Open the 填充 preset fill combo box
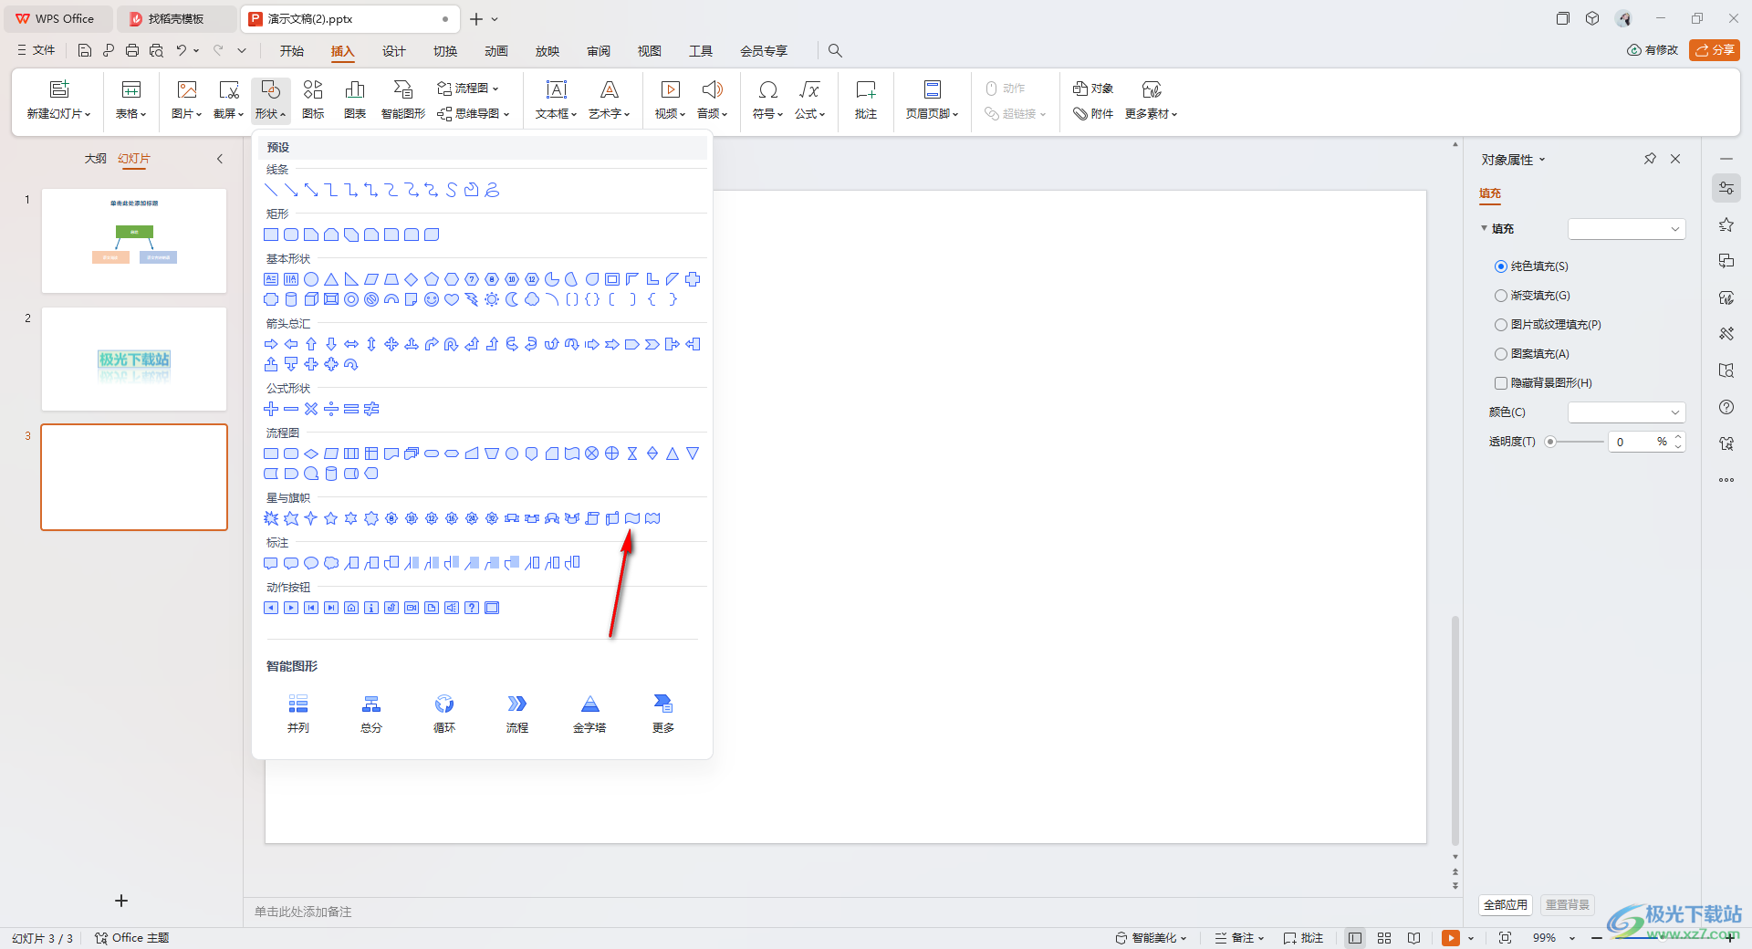Screen dimensions: 1752x949 (1626, 229)
